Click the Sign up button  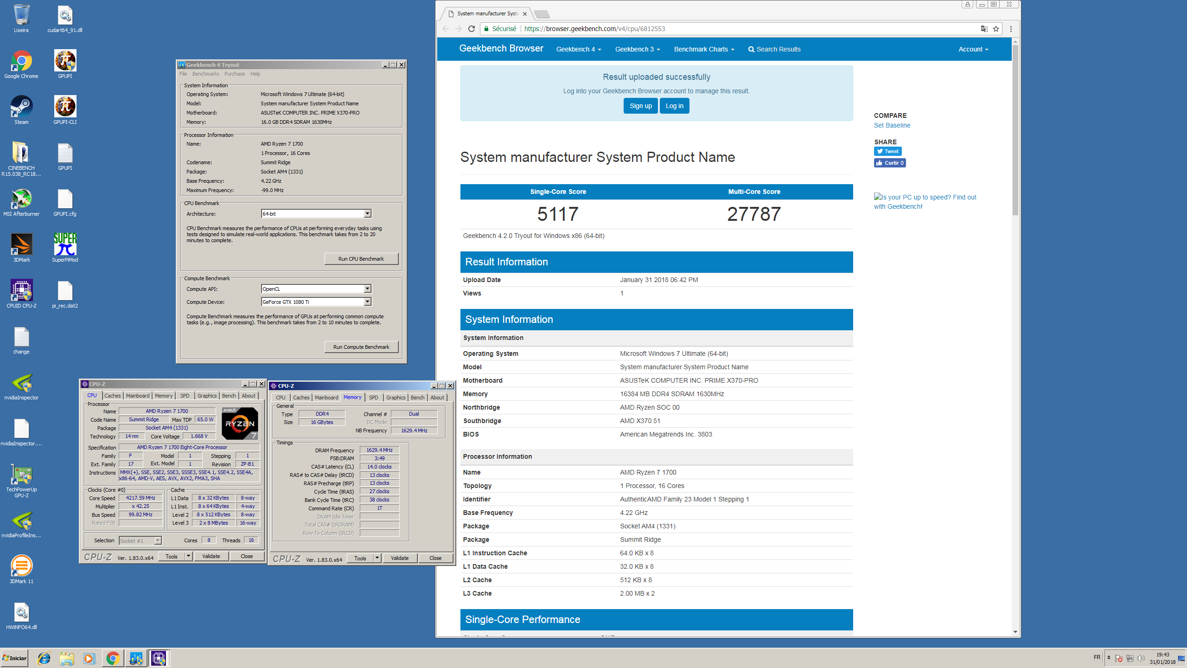[x=640, y=106]
